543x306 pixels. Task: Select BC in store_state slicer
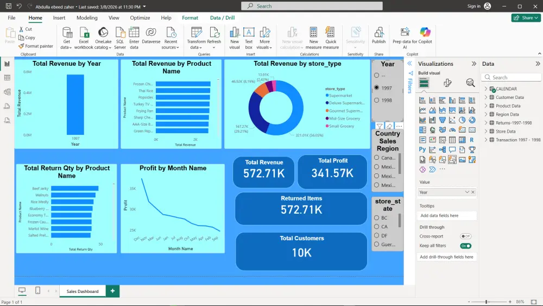376,217
